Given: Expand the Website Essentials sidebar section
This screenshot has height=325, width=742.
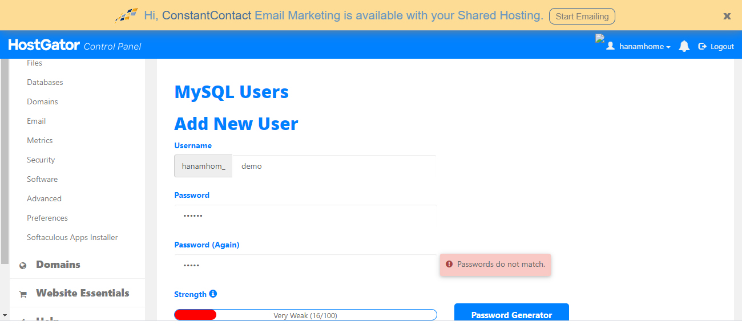Looking at the screenshot, I should (82, 293).
